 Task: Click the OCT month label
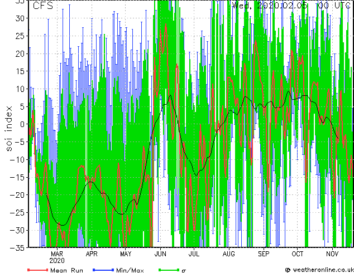[x=298, y=254]
